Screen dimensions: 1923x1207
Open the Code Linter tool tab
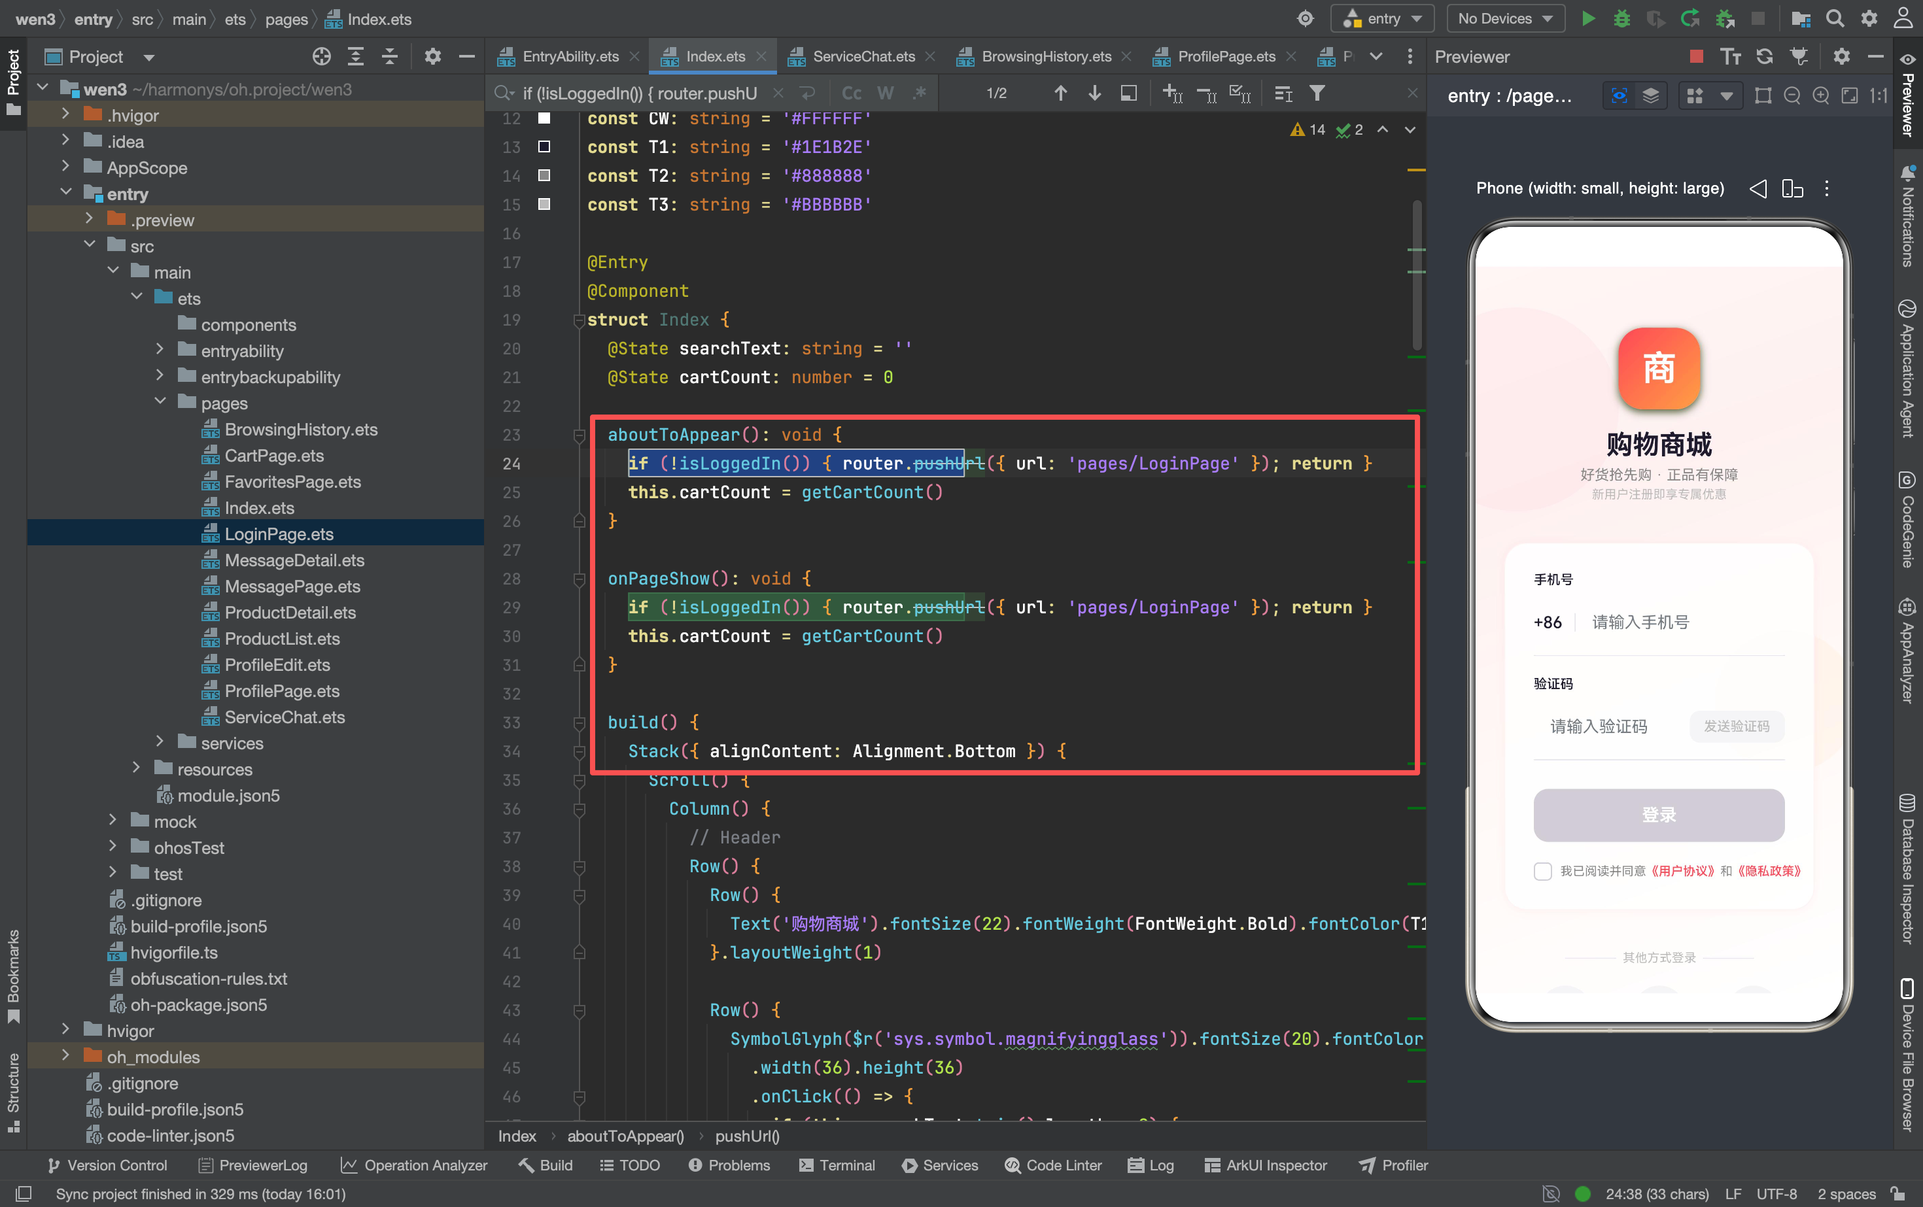point(1053,1164)
